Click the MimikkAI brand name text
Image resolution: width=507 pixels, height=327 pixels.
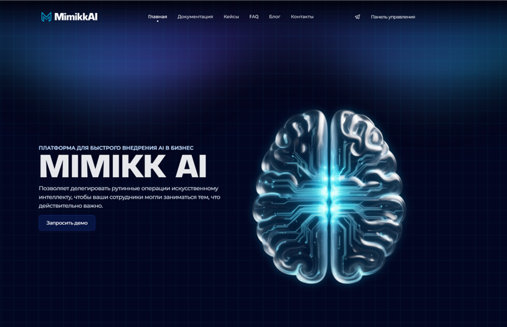tap(77, 16)
